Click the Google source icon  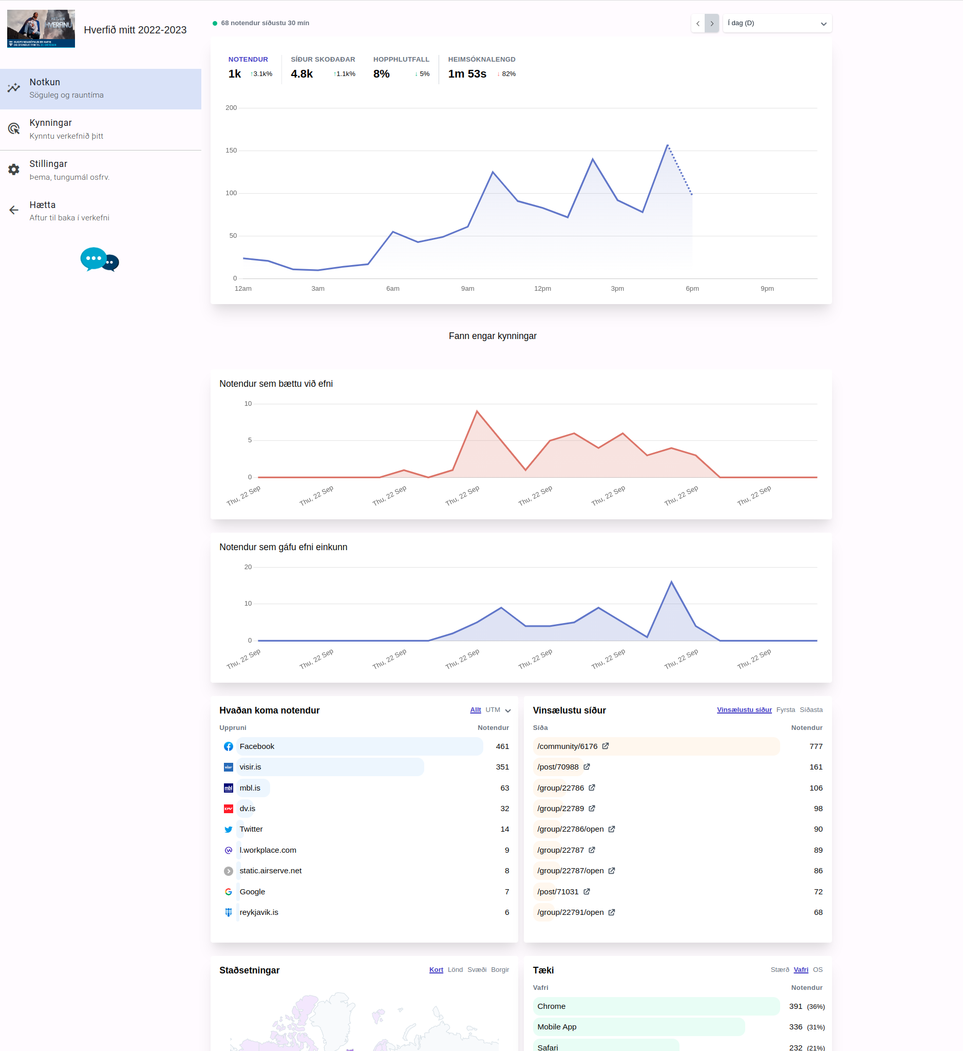coord(228,891)
